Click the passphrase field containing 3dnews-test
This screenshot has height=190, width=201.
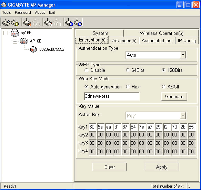(112, 96)
